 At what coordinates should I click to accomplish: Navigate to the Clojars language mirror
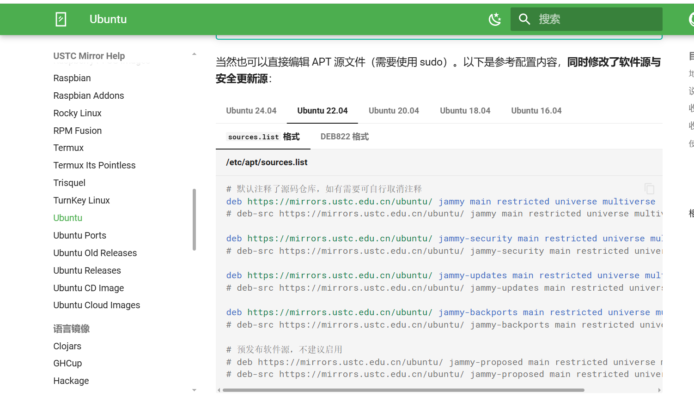coord(67,346)
